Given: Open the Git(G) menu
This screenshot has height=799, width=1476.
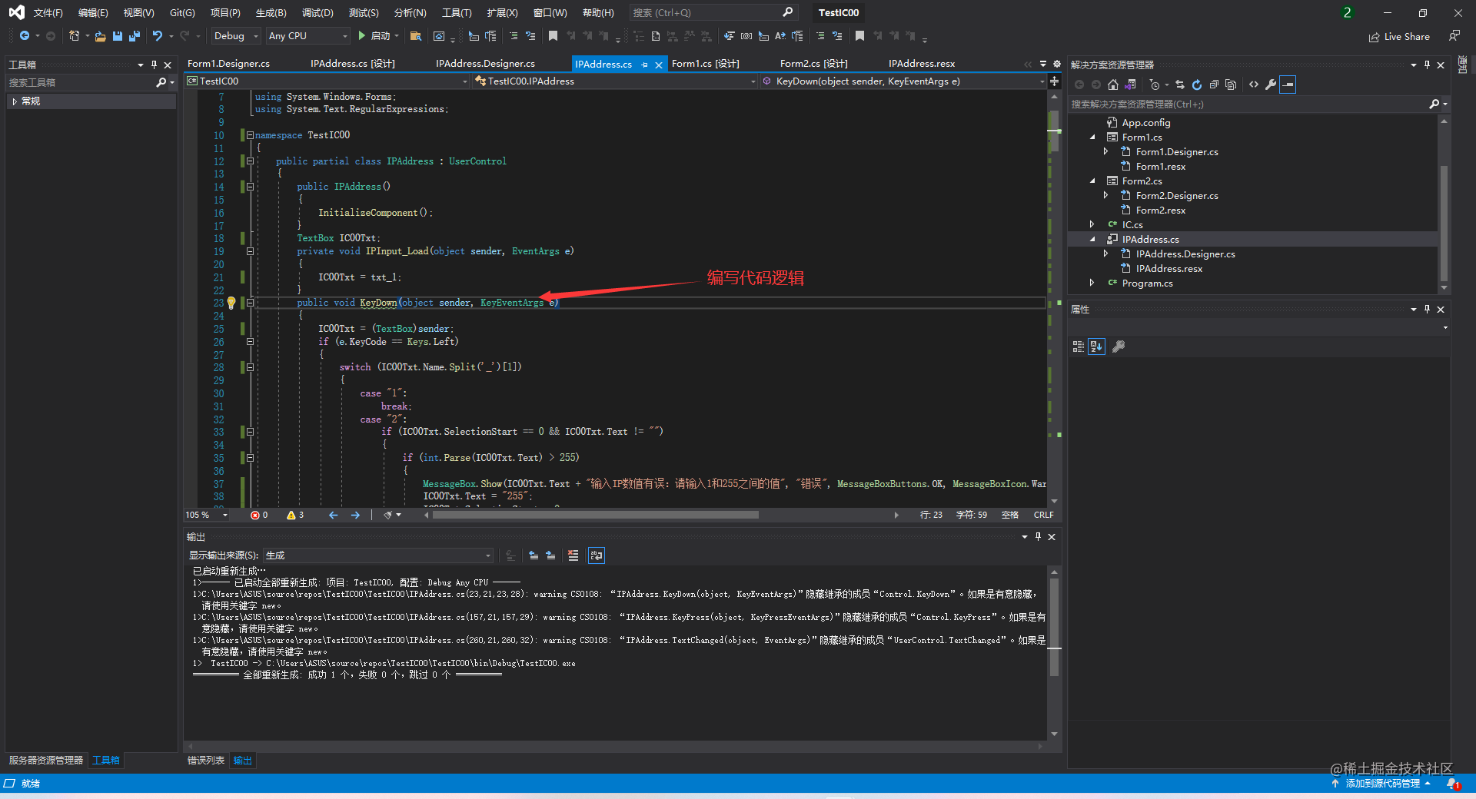Looking at the screenshot, I should (182, 13).
